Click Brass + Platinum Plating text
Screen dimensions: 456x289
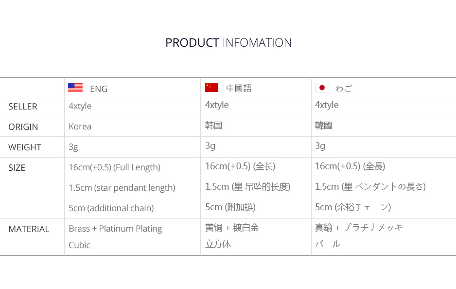[115, 229]
